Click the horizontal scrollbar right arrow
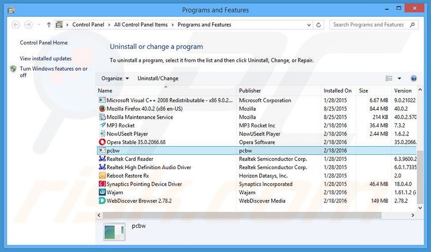Viewport: 431px width, 252px height. point(412,215)
